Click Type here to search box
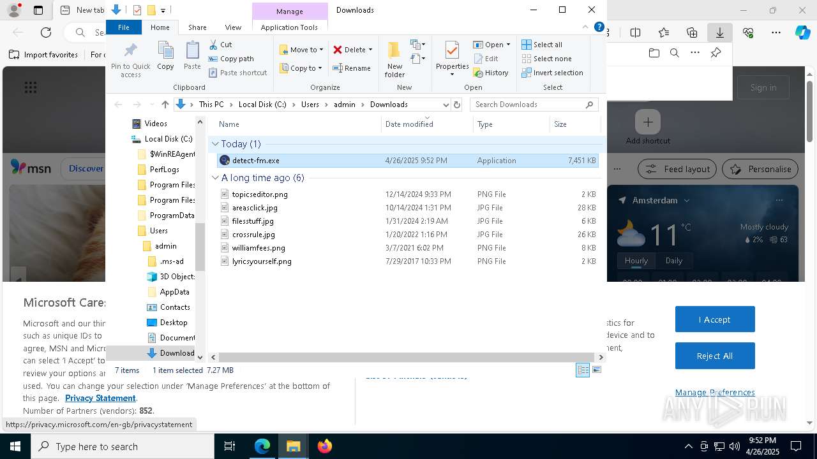 click(123, 446)
